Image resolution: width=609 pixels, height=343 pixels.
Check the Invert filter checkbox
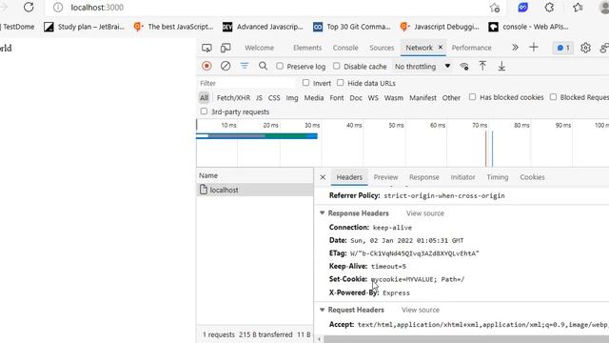click(x=306, y=83)
